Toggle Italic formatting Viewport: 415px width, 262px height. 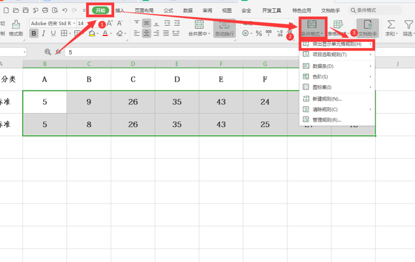click(x=44, y=33)
